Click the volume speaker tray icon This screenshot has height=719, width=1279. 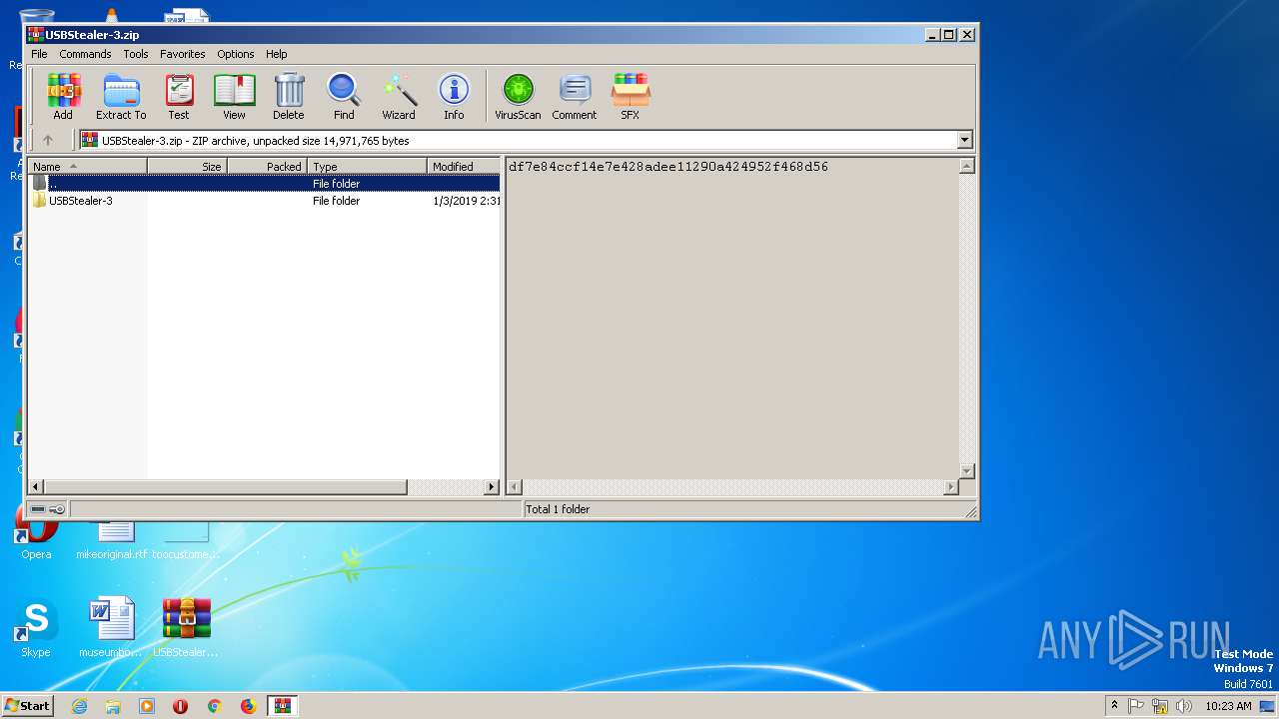pyautogui.click(x=1184, y=706)
